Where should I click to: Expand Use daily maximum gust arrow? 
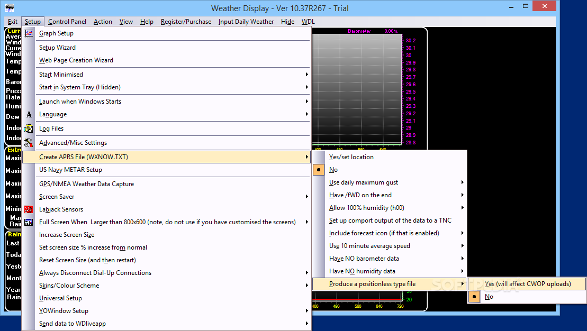(462, 182)
